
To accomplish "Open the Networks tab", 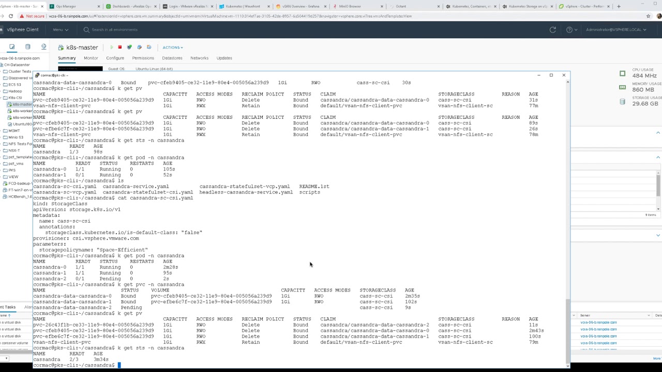I will [x=199, y=58].
